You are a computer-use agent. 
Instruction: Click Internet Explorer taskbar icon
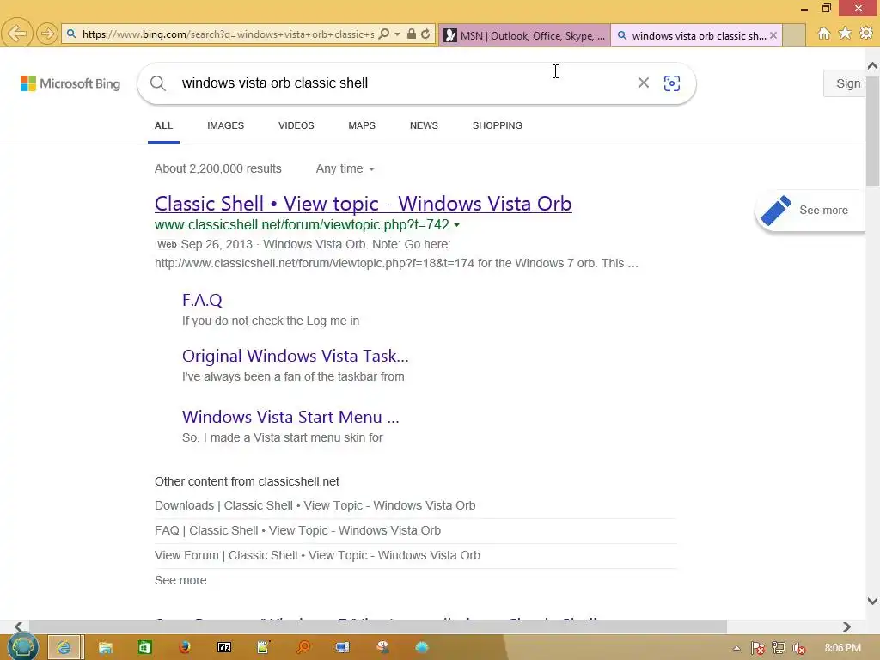[64, 647]
